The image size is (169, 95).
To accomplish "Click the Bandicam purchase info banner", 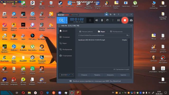I will click(95, 81).
